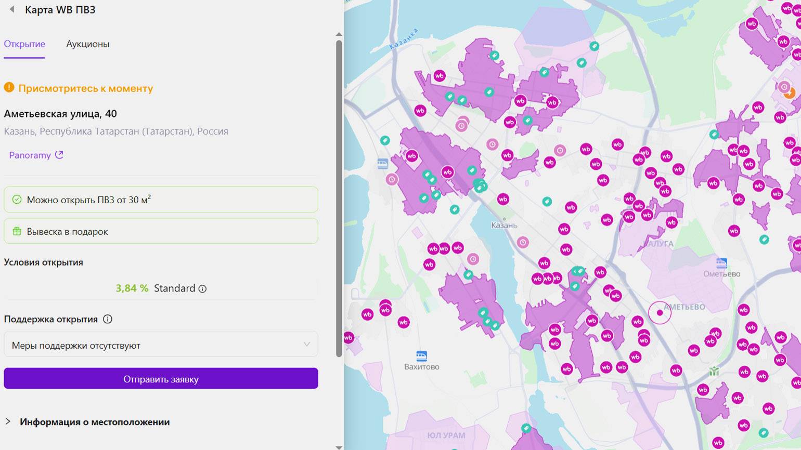Click the Вывеска в подарок notice
Image resolution: width=801 pixels, height=450 pixels.
(x=161, y=231)
